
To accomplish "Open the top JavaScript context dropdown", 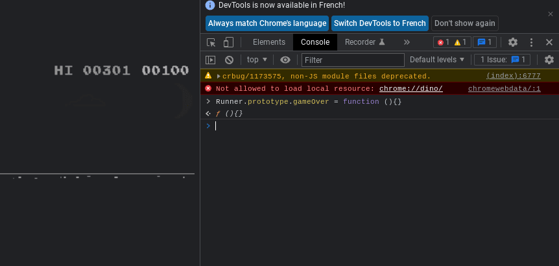I will pos(257,60).
